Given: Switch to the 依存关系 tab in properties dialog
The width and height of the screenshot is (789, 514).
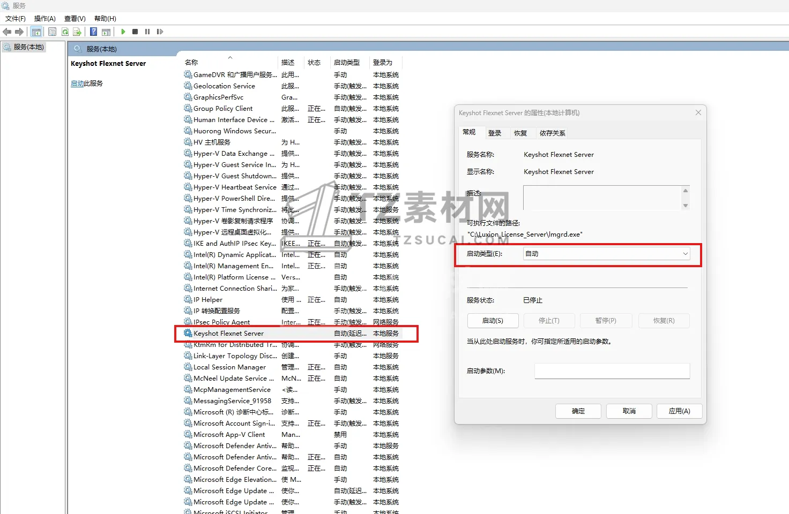Looking at the screenshot, I should (553, 133).
